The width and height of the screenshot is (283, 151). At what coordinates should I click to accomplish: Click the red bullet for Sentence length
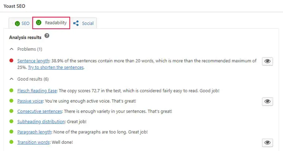[12, 61]
